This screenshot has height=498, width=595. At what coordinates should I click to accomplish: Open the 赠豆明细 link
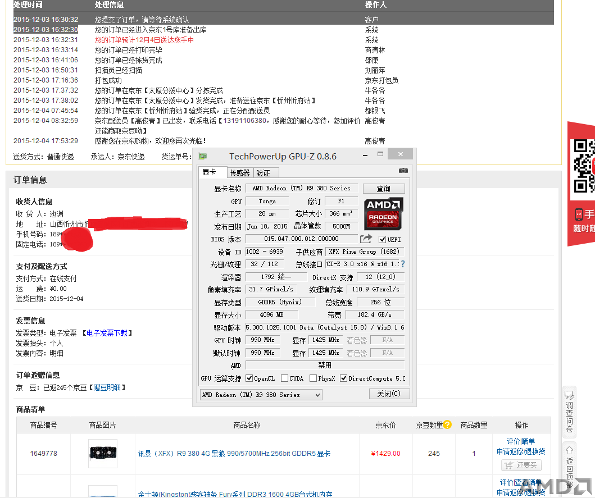click(107, 387)
